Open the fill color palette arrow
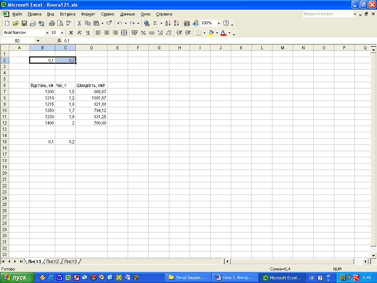The height and width of the screenshot is (283, 377). tap(217, 33)
